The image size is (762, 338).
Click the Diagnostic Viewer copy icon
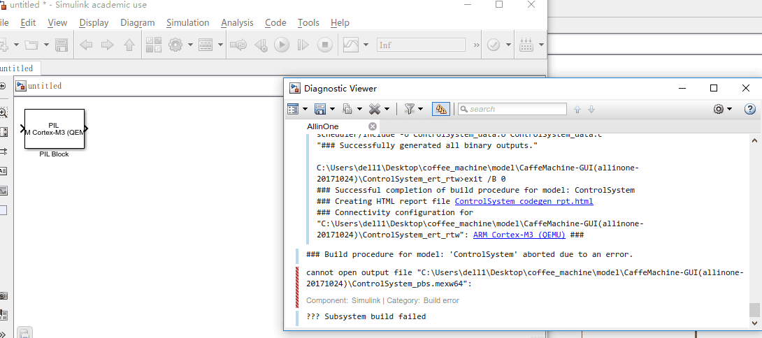(x=347, y=109)
